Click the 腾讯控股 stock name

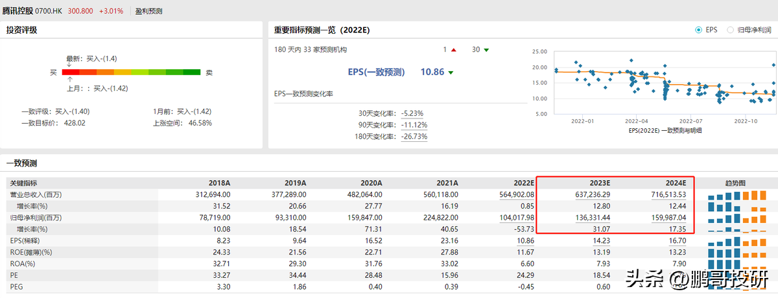pyautogui.click(x=17, y=11)
